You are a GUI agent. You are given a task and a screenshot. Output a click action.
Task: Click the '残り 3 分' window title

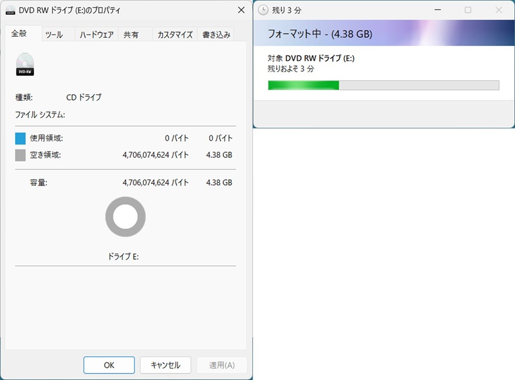pos(287,10)
